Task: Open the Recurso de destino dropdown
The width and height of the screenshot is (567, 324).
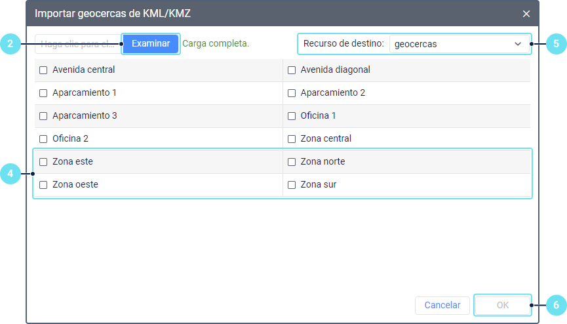Action: pyautogui.click(x=459, y=44)
